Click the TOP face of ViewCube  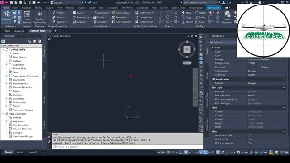point(187,49)
